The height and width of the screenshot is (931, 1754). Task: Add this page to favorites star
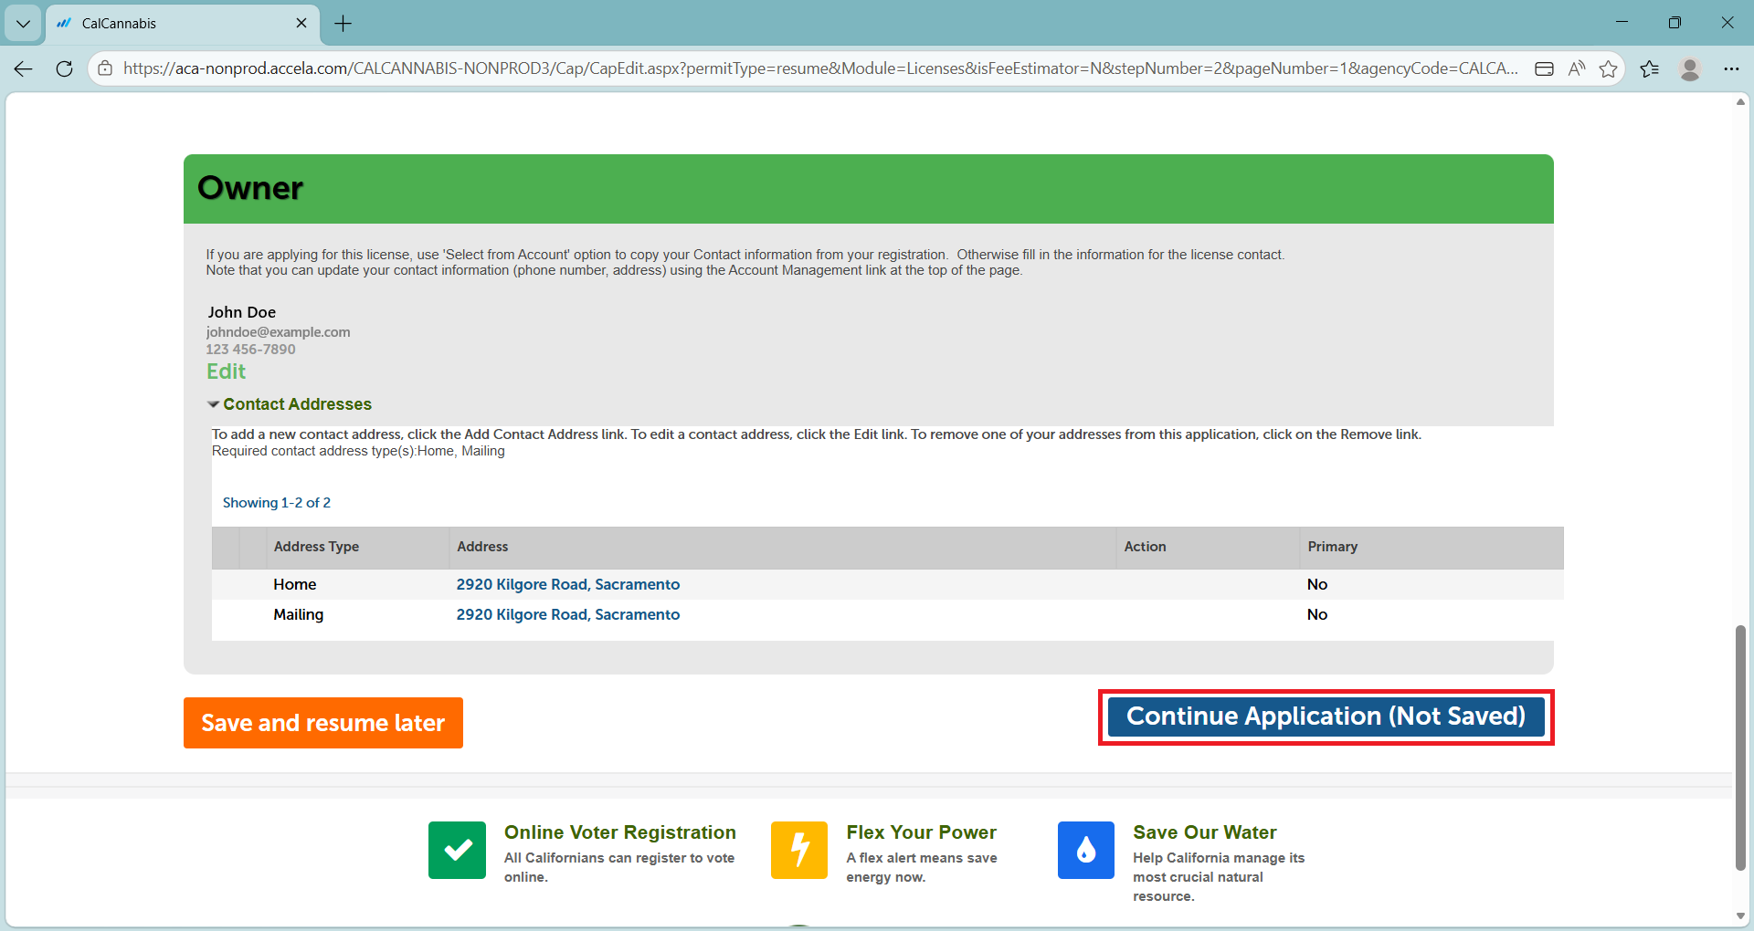[x=1608, y=68]
